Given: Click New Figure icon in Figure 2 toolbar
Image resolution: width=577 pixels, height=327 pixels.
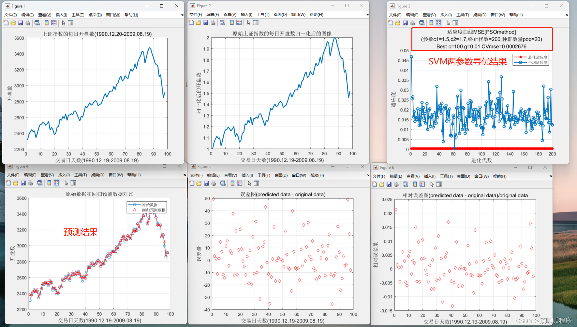Looking at the screenshot, I should [191, 22].
